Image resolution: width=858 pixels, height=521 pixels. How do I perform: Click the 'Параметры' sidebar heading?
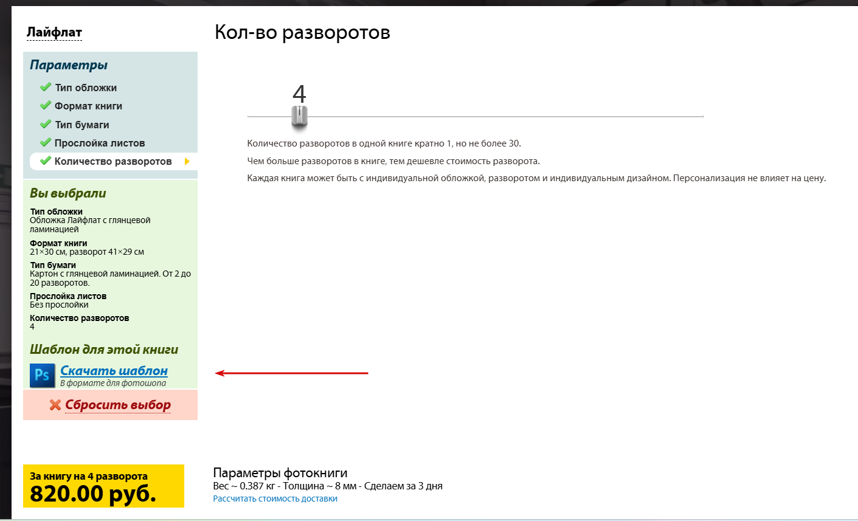[x=69, y=65]
